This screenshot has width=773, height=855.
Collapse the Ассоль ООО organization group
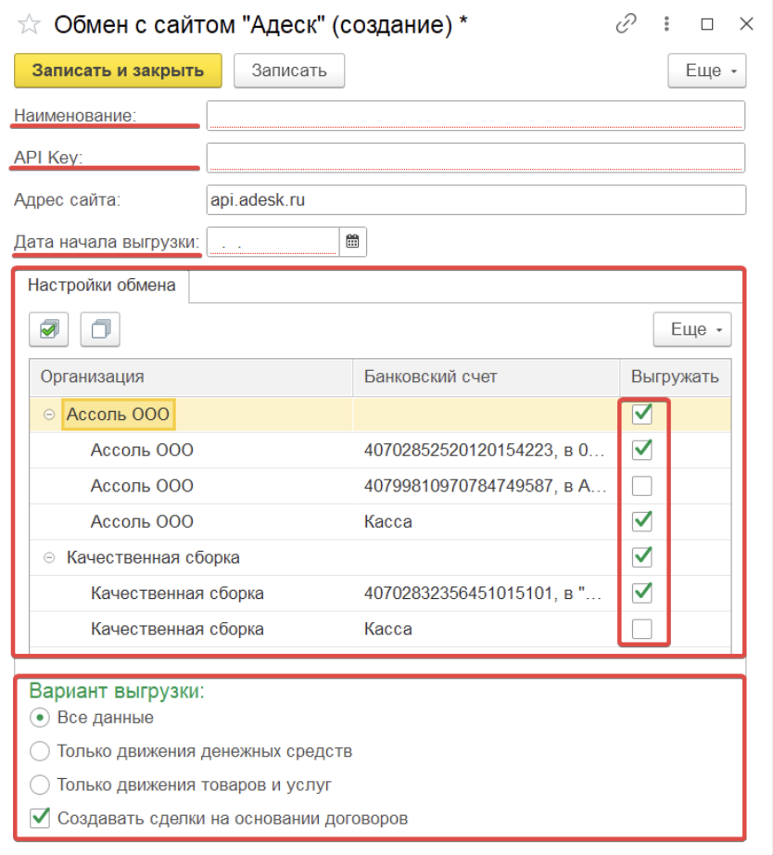(49, 415)
